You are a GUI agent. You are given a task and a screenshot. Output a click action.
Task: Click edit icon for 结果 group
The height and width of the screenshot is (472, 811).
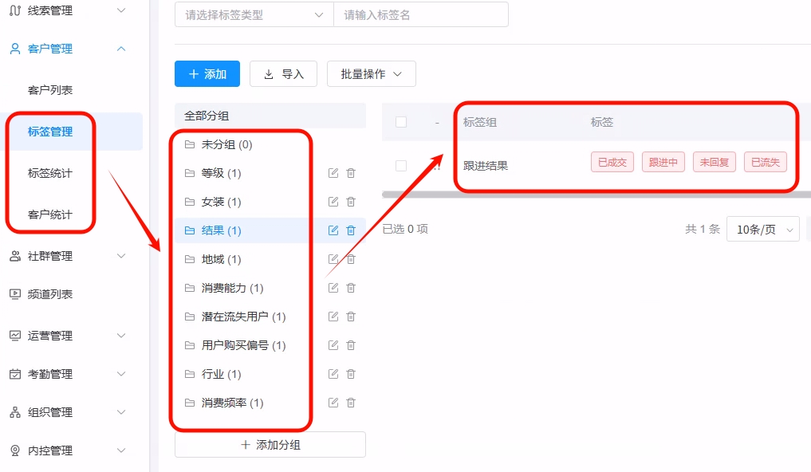333,230
